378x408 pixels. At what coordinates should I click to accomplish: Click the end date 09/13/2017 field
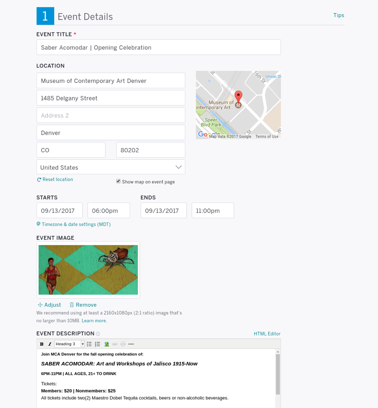pyautogui.click(x=164, y=211)
